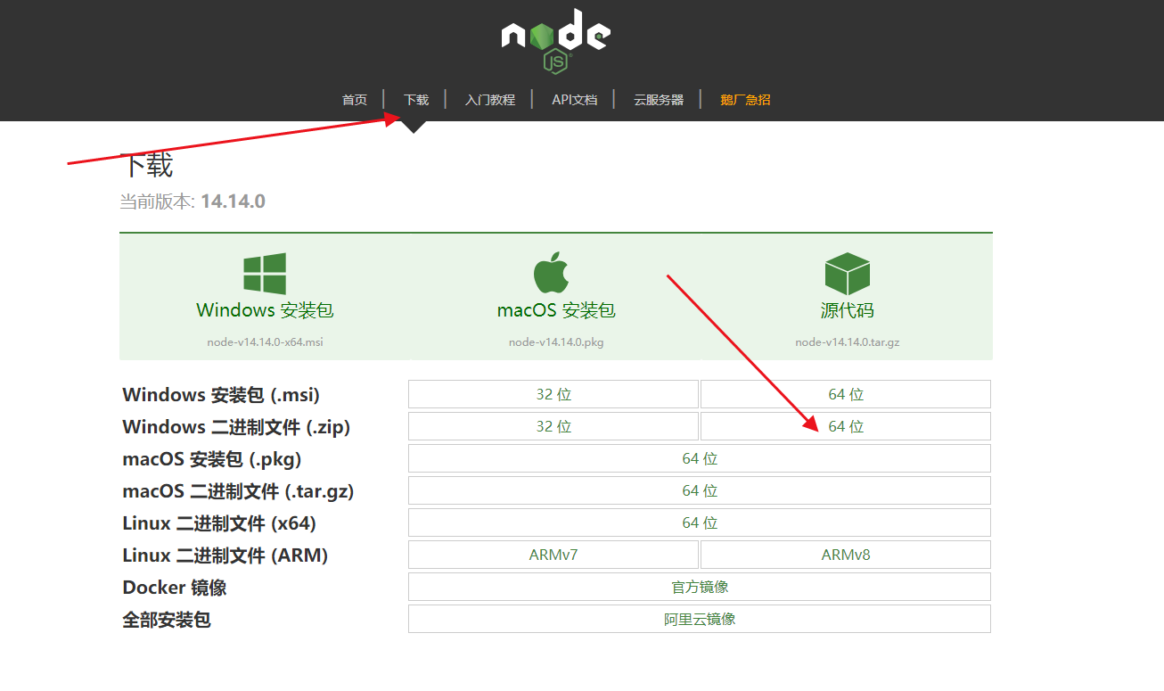Download 64 位 macOS 二进制文件 (.tar.gz)
Viewport: 1164px width, 691px height.
[700, 490]
